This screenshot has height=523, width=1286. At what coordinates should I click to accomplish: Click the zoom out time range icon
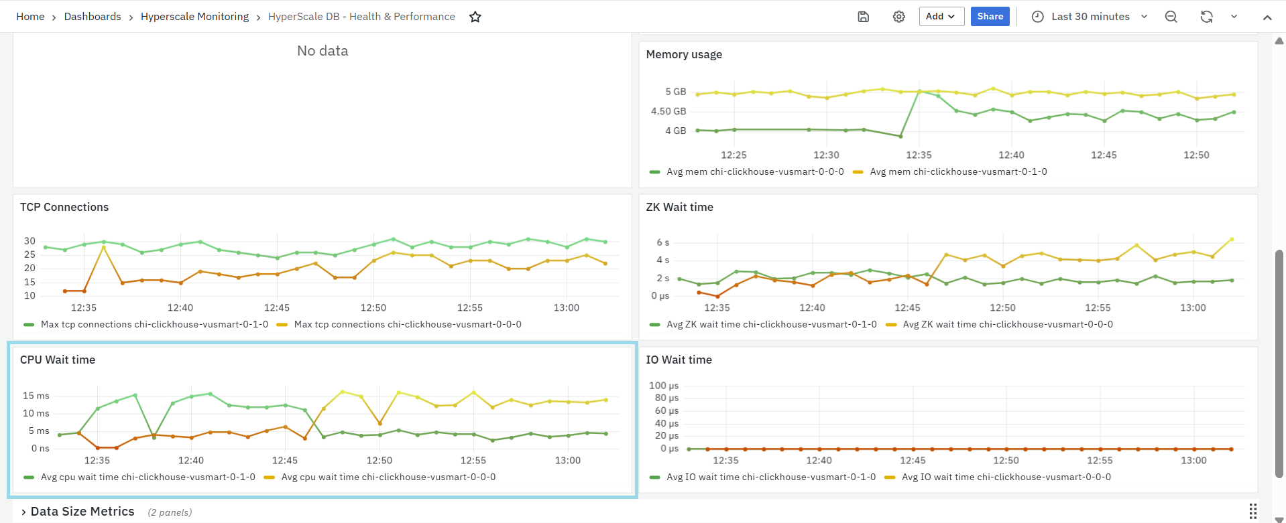coord(1171,17)
